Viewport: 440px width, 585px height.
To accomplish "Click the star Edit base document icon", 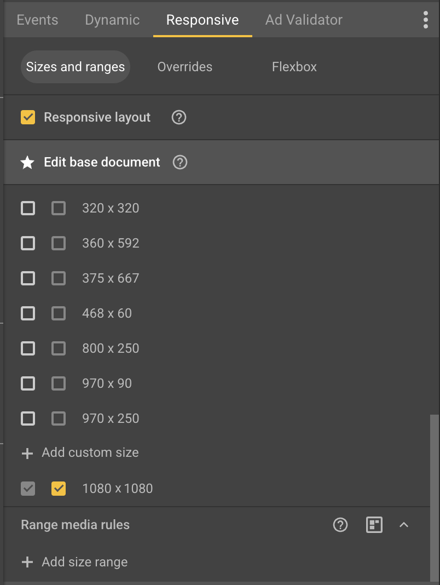I will pos(27,162).
